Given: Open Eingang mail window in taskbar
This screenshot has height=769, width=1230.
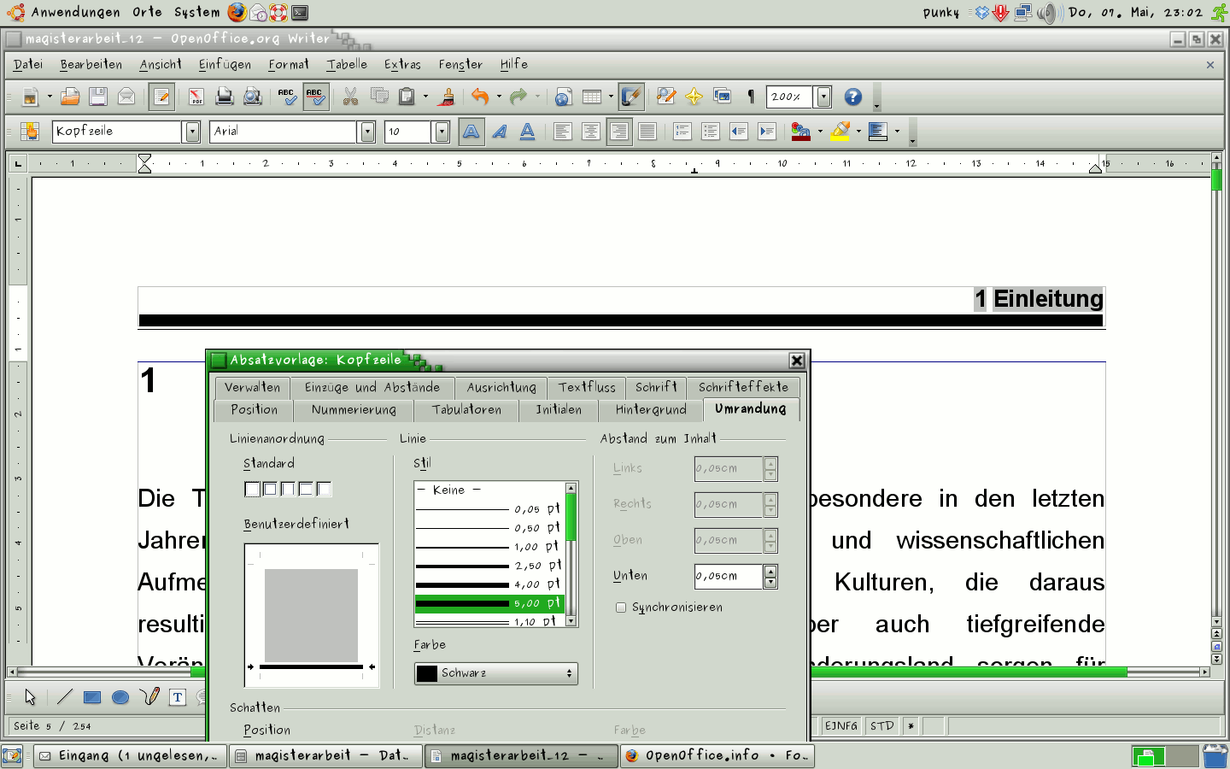Looking at the screenshot, I should (x=130, y=755).
